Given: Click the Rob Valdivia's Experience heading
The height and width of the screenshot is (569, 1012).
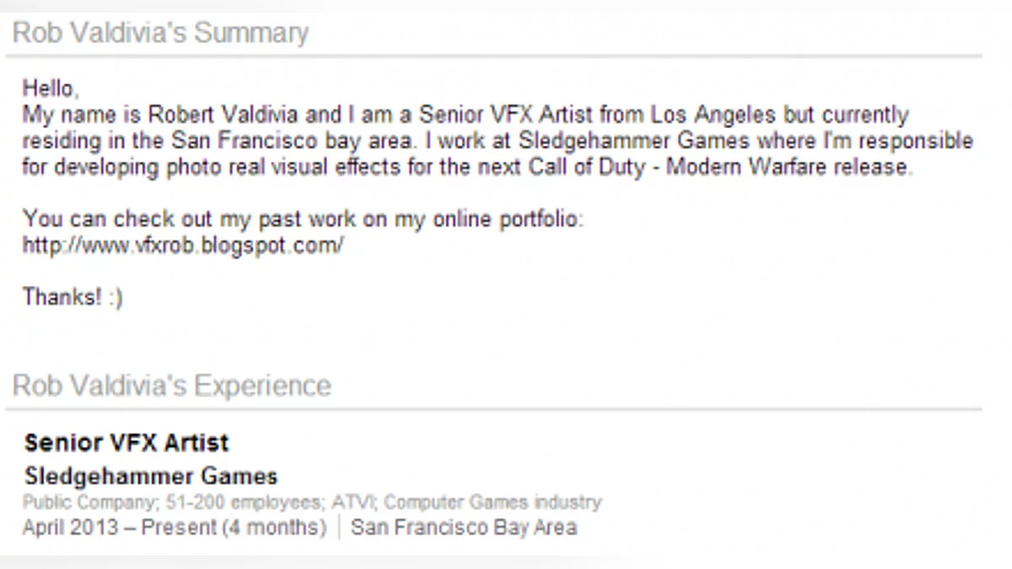Looking at the screenshot, I should coord(172,386).
